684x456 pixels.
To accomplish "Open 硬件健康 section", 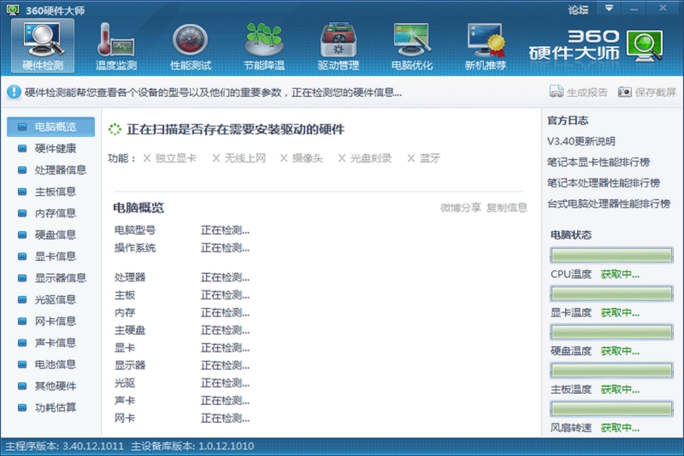I will 54,148.
